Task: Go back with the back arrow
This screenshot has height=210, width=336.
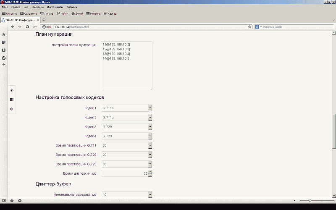Action: [13, 27]
